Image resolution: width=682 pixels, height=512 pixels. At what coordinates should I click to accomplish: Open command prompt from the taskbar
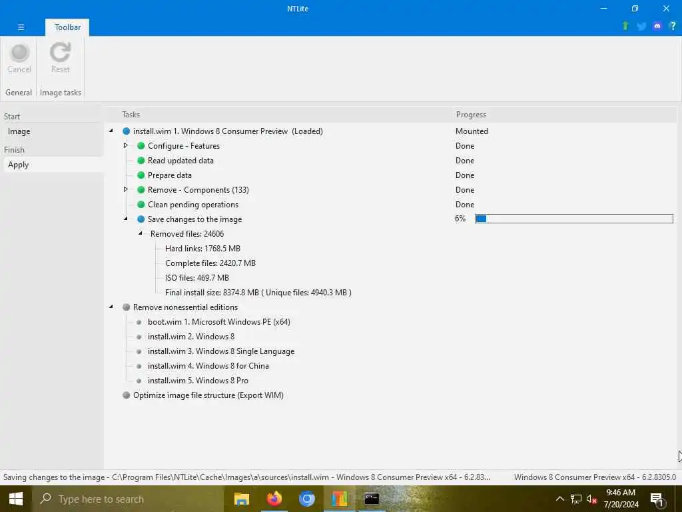pos(372,499)
